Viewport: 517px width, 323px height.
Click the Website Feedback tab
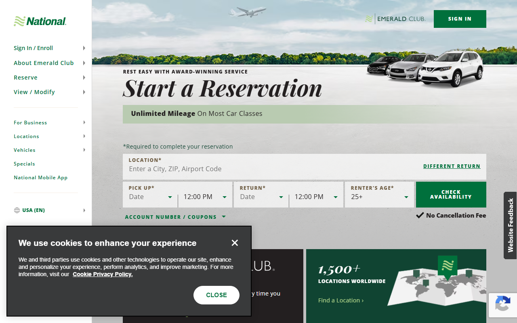511,225
